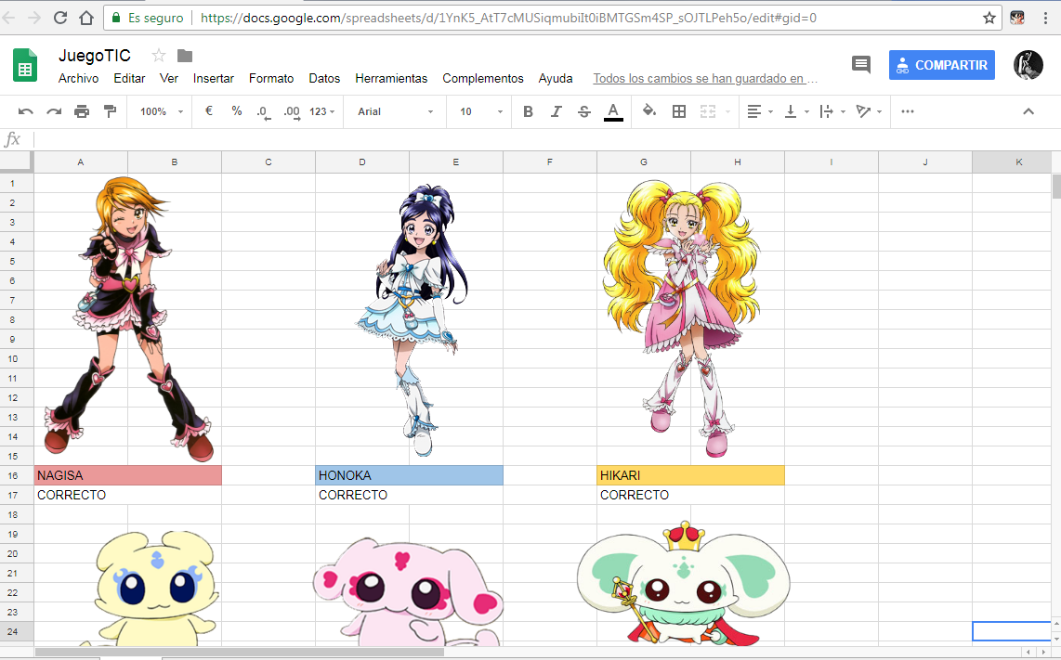The image size is (1061, 660).
Task: Open the Formato menu
Action: pos(271,79)
